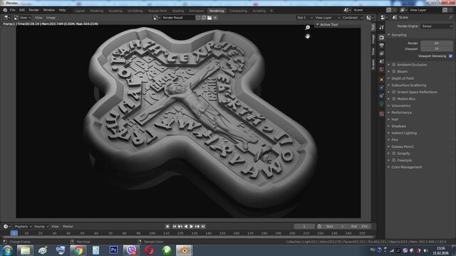Click the open image folder icon

209,18
